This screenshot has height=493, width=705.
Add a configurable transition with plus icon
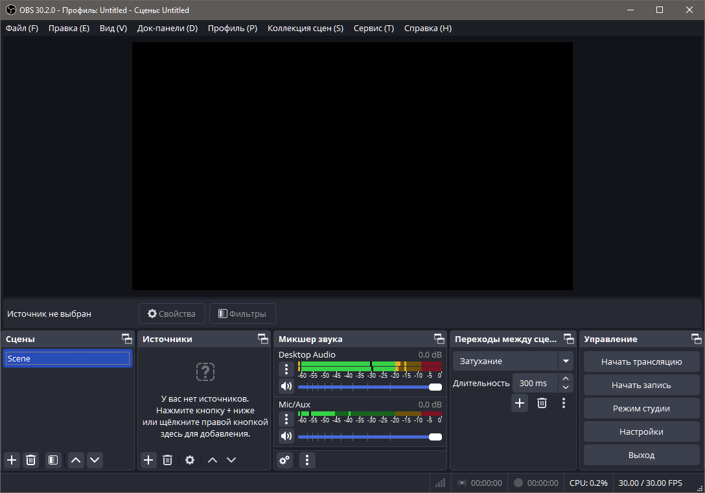click(520, 403)
